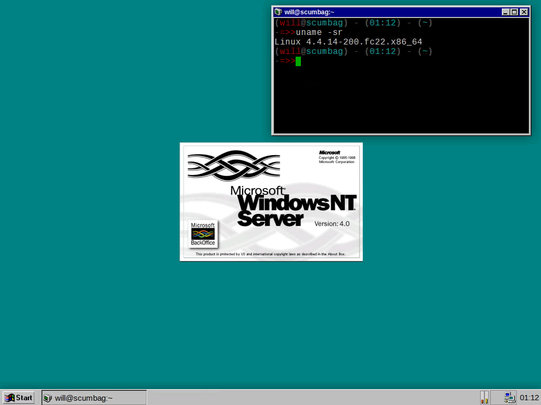
Task: Click the Linux 4.4.14 kernel output line
Action: pos(348,42)
